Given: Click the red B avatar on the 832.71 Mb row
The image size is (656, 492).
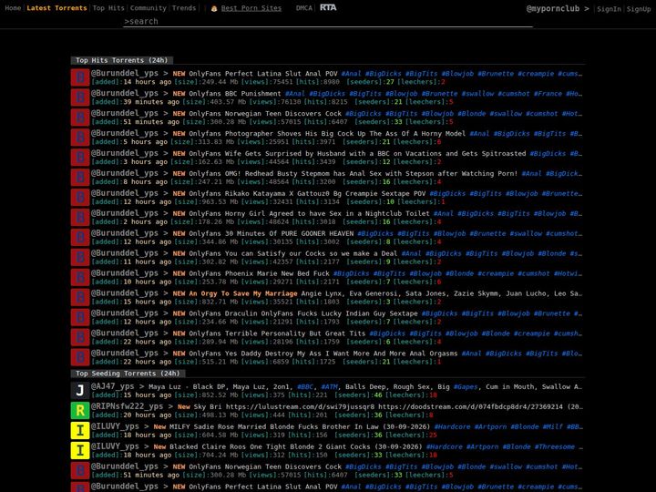Looking at the screenshot, I should pyautogui.click(x=80, y=298).
